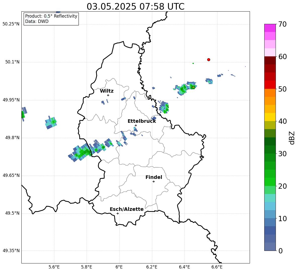The height and width of the screenshot is (272, 298).
Task: Click the 0 value on colorbar
Action: coord(280,251)
